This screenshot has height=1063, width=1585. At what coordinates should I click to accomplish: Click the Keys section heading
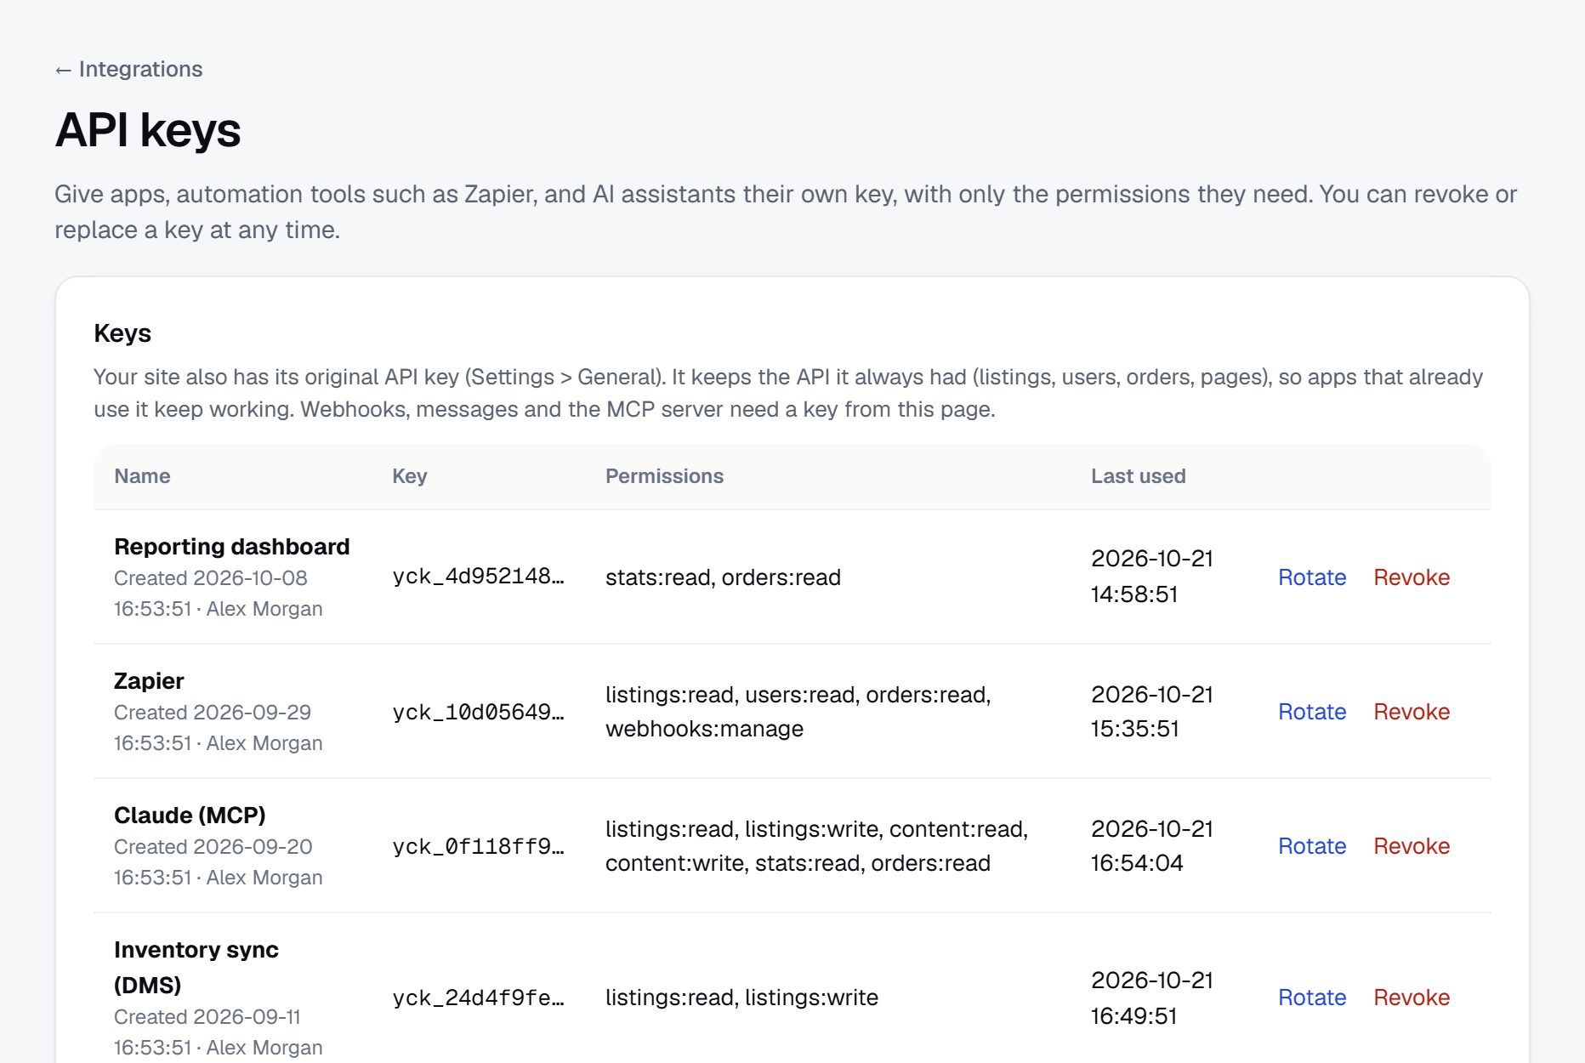[x=122, y=333]
